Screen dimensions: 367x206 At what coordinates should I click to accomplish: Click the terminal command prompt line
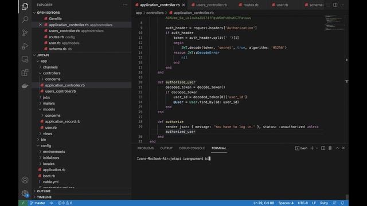(x=173, y=159)
